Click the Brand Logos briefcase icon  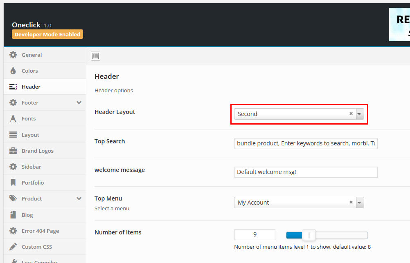point(13,151)
